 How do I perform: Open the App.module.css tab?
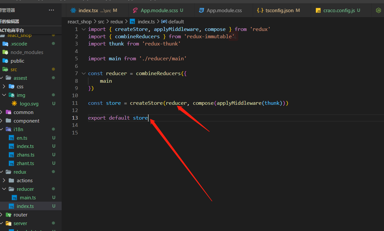[x=224, y=10]
